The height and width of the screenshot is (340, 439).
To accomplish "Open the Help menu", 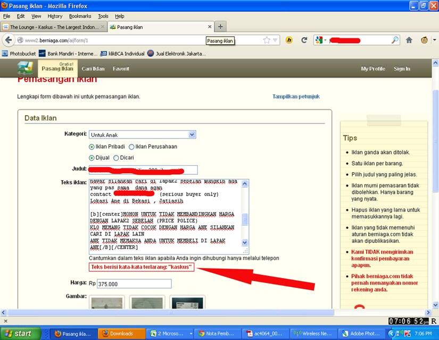I will [x=120, y=17].
